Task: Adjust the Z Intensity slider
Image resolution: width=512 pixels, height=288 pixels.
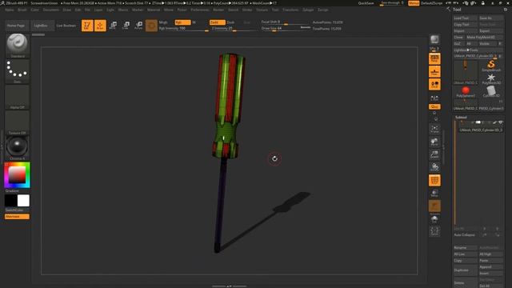Action: [234, 29]
